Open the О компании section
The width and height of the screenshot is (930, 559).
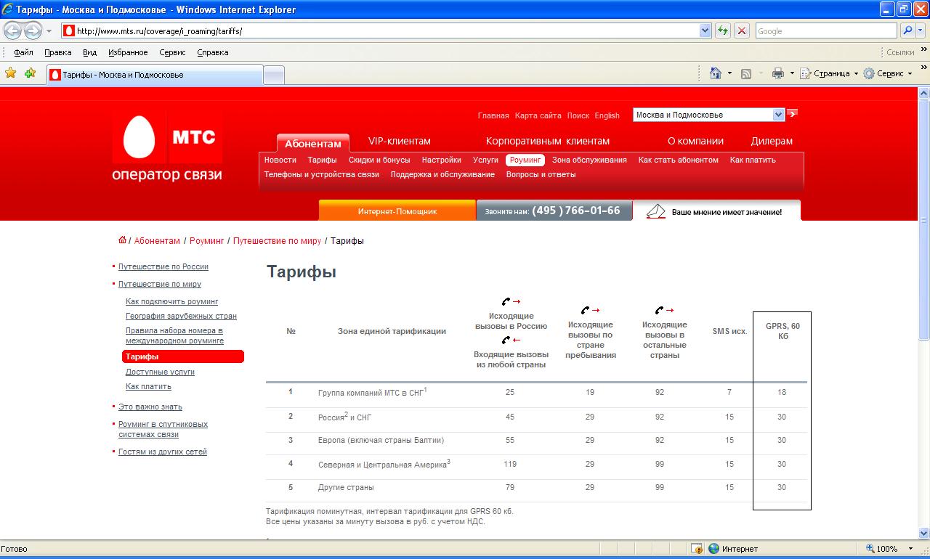point(695,141)
